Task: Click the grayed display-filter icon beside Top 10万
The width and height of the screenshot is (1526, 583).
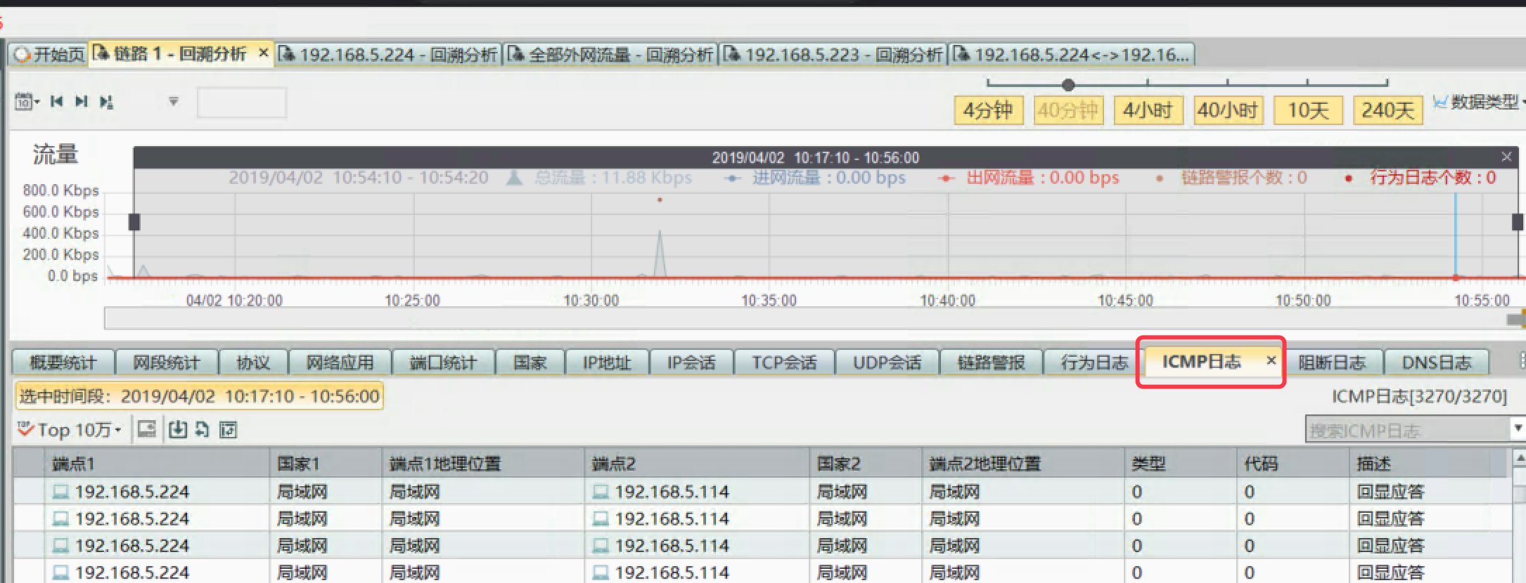Action: 146,429
